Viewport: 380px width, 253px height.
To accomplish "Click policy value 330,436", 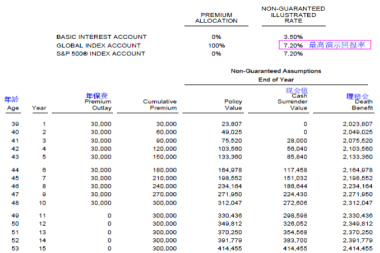I will click(x=230, y=215).
